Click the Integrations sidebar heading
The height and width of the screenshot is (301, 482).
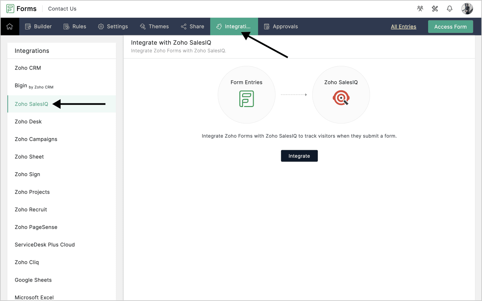[32, 51]
